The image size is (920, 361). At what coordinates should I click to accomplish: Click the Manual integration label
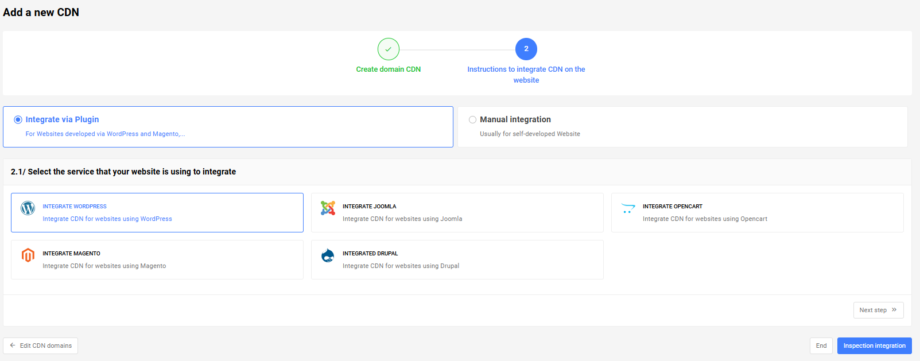[515, 119]
